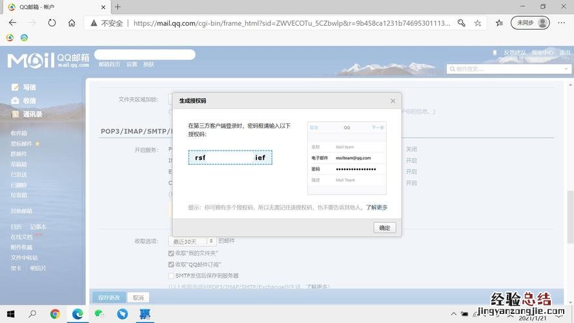Close the QQ邮箱 - 帐户 tab
The height and width of the screenshot is (323, 574).
(103, 7)
